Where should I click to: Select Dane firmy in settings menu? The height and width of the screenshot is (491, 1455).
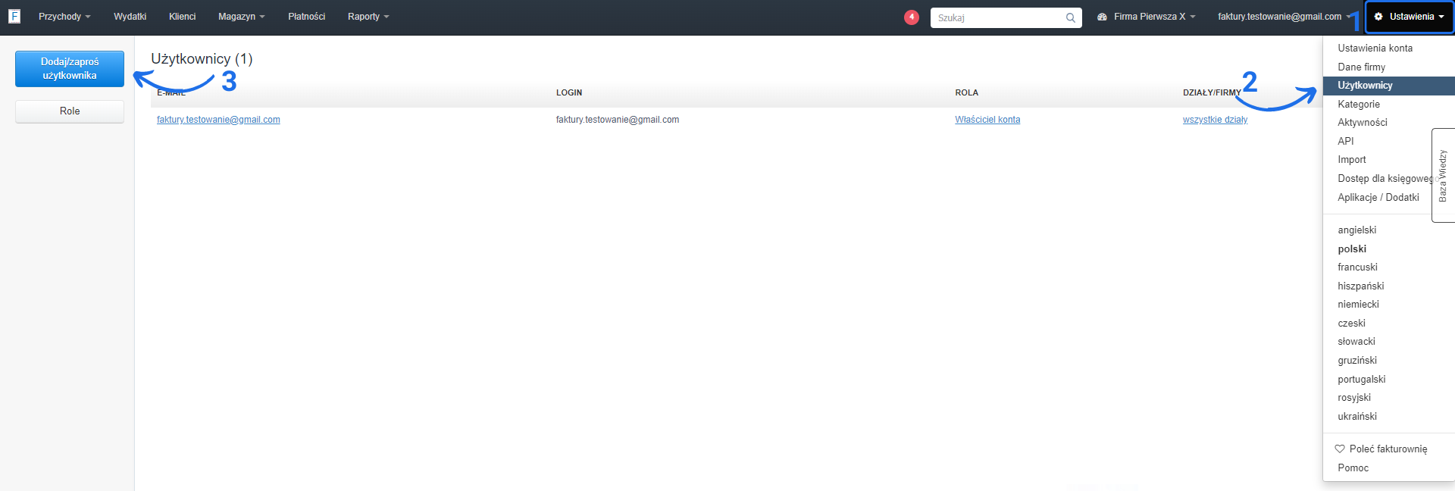point(1361,67)
